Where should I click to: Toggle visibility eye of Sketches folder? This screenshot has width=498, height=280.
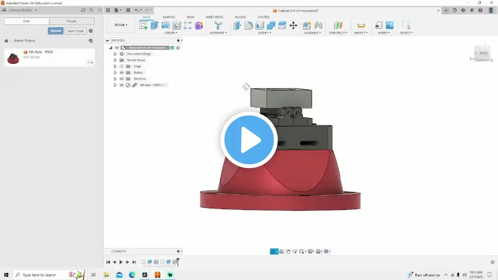pos(122,79)
